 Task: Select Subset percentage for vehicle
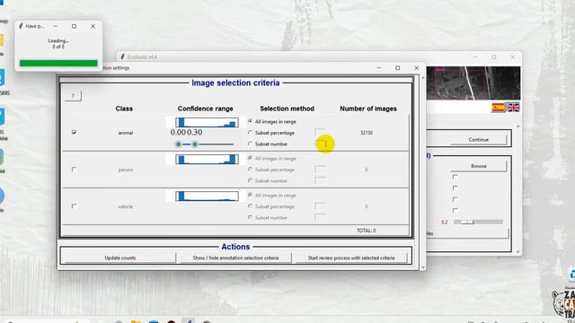(250, 206)
